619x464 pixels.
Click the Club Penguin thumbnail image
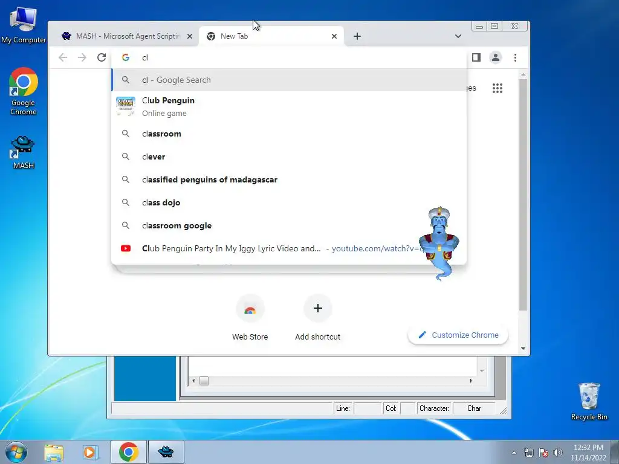point(126,106)
